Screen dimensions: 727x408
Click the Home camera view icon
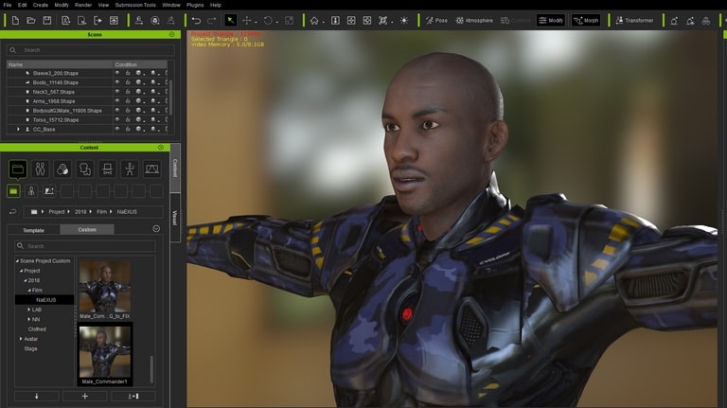click(314, 20)
